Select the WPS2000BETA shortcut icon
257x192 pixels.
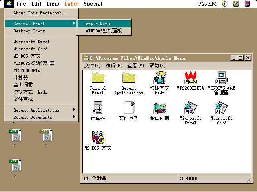pos(190,78)
